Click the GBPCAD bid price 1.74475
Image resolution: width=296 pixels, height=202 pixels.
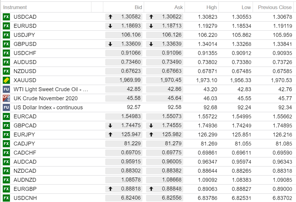[131, 126]
